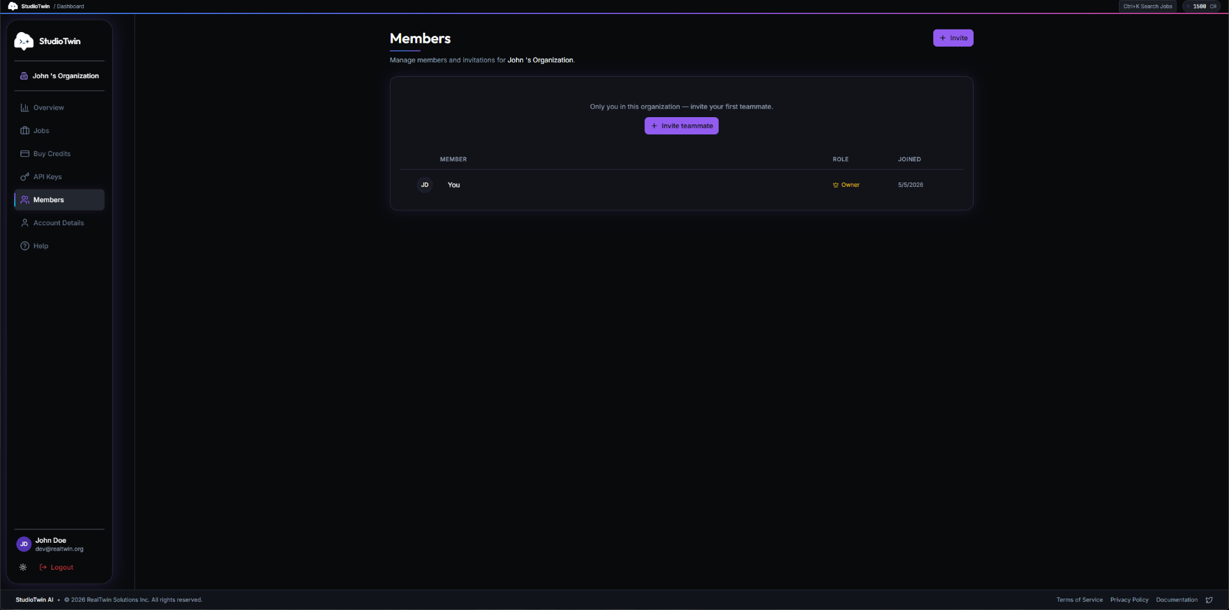Screen dimensions: 1229x610
Task: Click the joined date 5/5/2026
Action: click(910, 185)
